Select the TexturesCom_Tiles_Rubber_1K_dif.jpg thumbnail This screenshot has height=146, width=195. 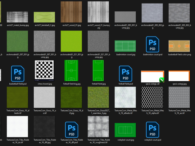pyautogui.click(x=44, y=127)
